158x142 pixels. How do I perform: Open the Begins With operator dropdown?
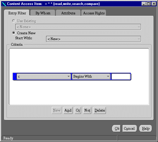91,76
